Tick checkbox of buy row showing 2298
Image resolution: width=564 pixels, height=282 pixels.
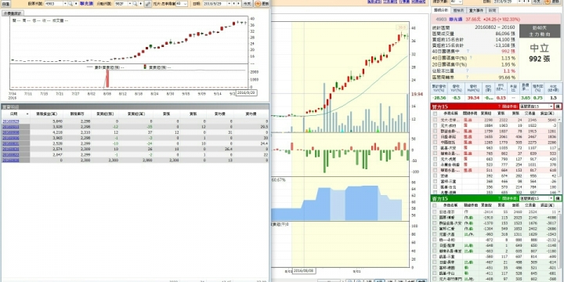coord(435,120)
